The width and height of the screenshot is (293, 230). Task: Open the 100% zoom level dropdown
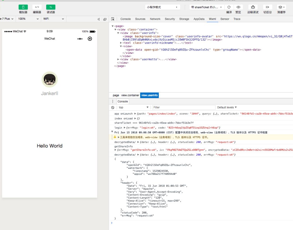[28, 19]
